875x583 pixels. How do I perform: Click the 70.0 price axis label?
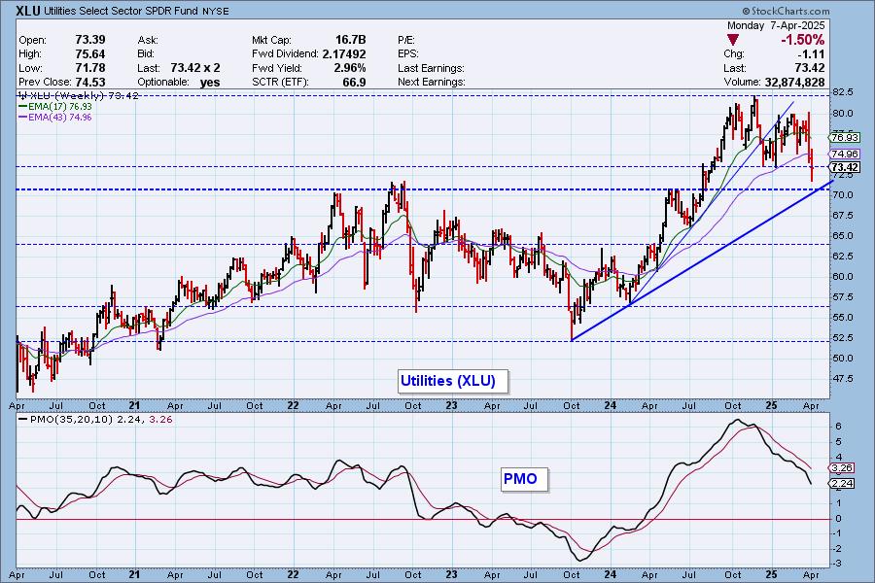pos(842,195)
